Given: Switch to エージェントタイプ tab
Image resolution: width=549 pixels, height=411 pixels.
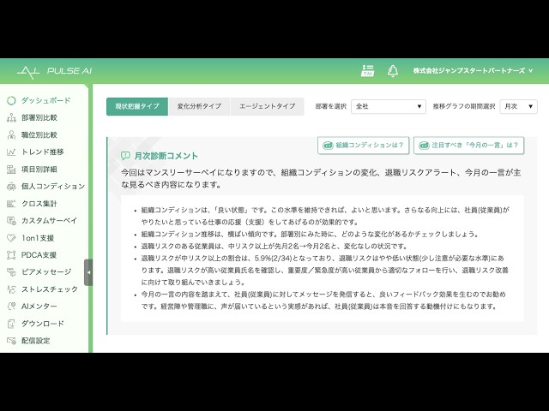Looking at the screenshot, I should click(267, 106).
